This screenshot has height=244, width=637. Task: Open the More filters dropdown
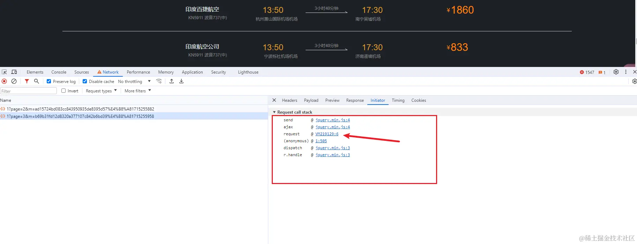pos(138,91)
